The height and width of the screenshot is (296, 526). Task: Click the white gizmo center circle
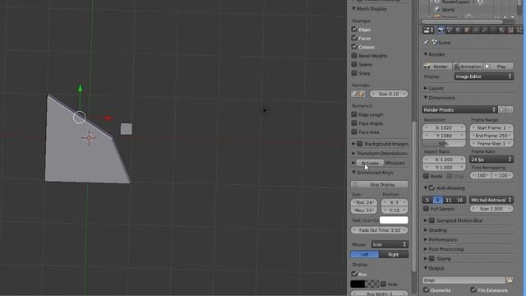coord(80,117)
